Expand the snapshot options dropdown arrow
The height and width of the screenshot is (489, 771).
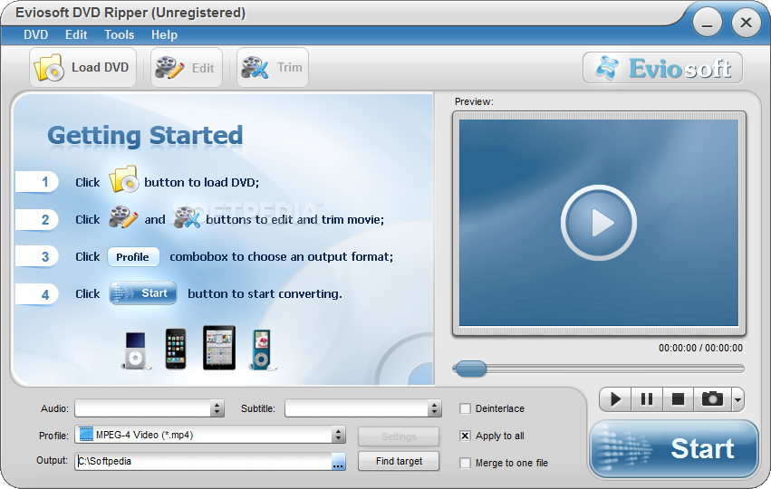pyautogui.click(x=737, y=399)
